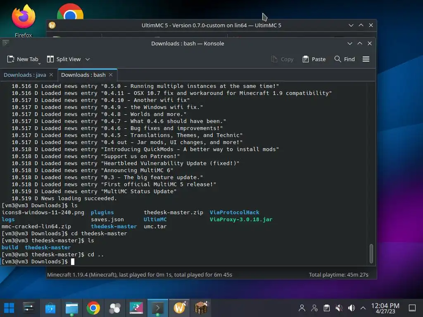Screen dimensions: 423x317
Task: Open System Settings from taskbar
Action: pyautogui.click(x=29, y=308)
